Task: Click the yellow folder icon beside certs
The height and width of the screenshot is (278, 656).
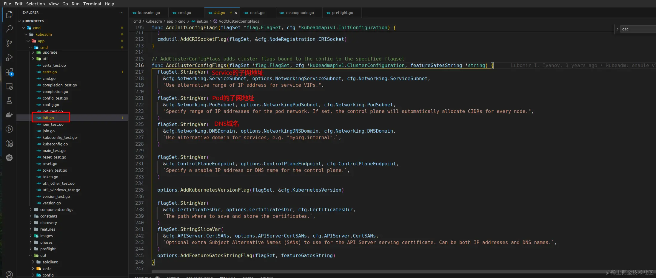Action: tap(39, 268)
